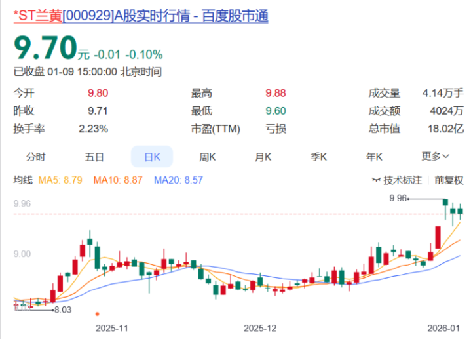Toggle the 技术标注 label
This screenshot has height=339, width=471.
click(x=402, y=180)
